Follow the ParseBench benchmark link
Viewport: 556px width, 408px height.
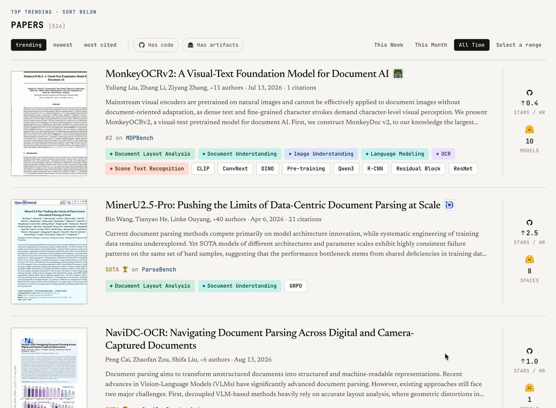point(158,269)
